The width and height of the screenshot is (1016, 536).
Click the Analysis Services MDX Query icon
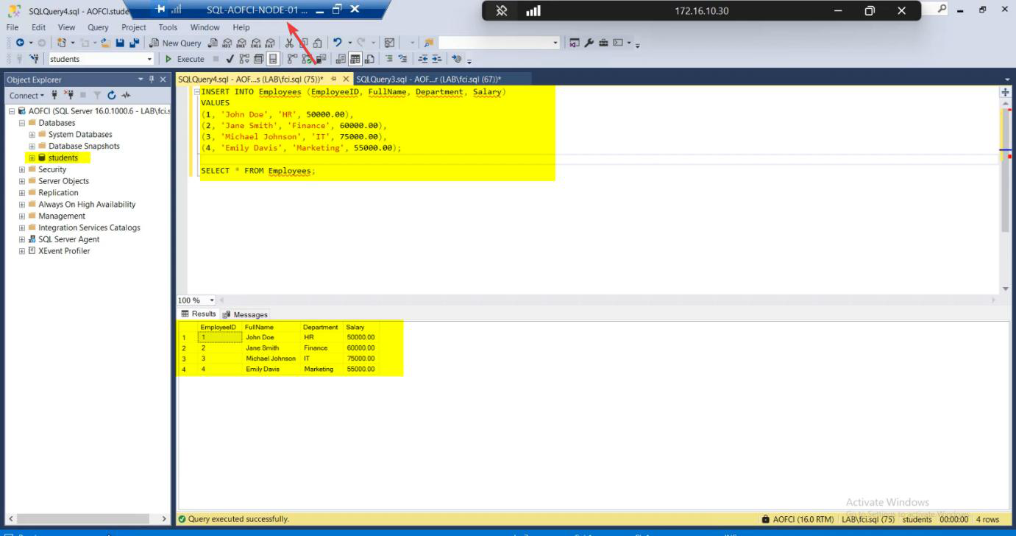click(227, 43)
